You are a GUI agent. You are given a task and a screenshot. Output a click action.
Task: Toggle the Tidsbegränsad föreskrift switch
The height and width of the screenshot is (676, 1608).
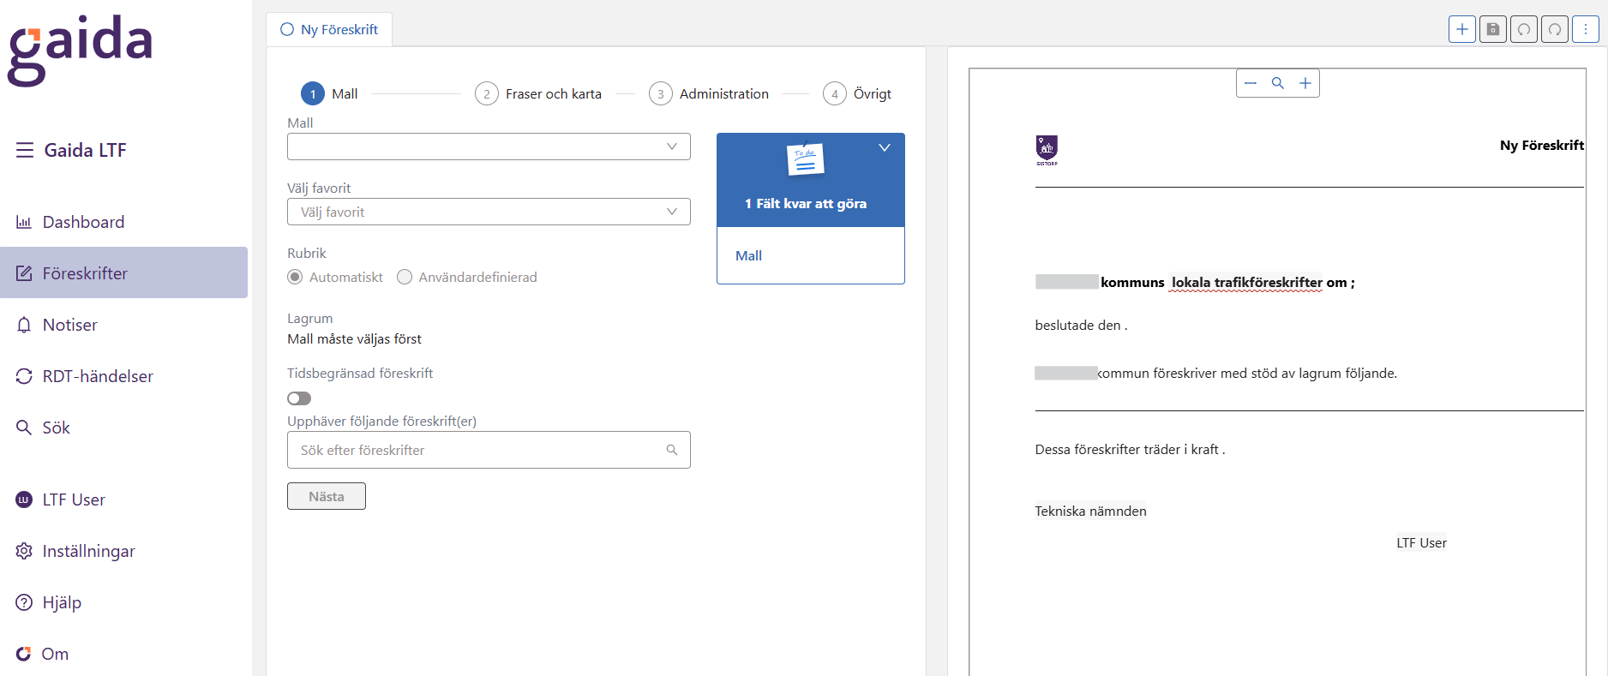[x=299, y=398]
